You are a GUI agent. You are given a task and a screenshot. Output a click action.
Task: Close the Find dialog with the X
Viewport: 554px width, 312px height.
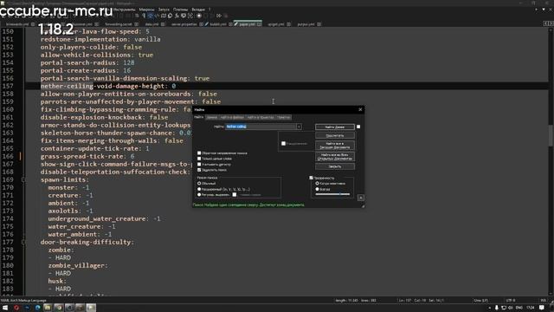360,110
